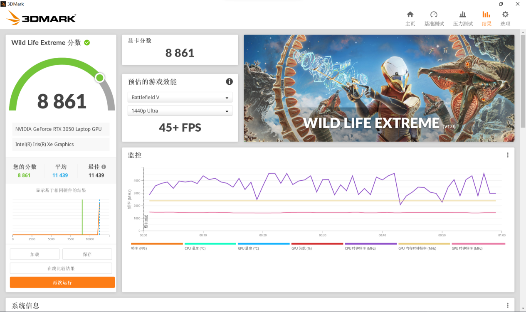The width and height of the screenshot is (526, 312).
Task: Click the 监控 monitoring heading
Action: pos(135,155)
